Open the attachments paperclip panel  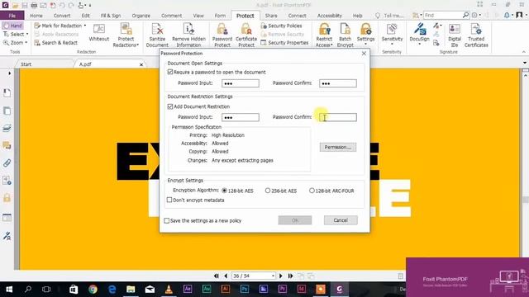coord(7,163)
